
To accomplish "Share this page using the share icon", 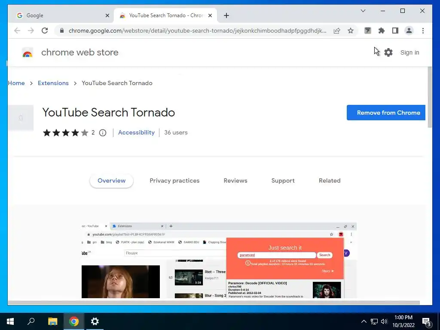I will pyautogui.click(x=337, y=31).
